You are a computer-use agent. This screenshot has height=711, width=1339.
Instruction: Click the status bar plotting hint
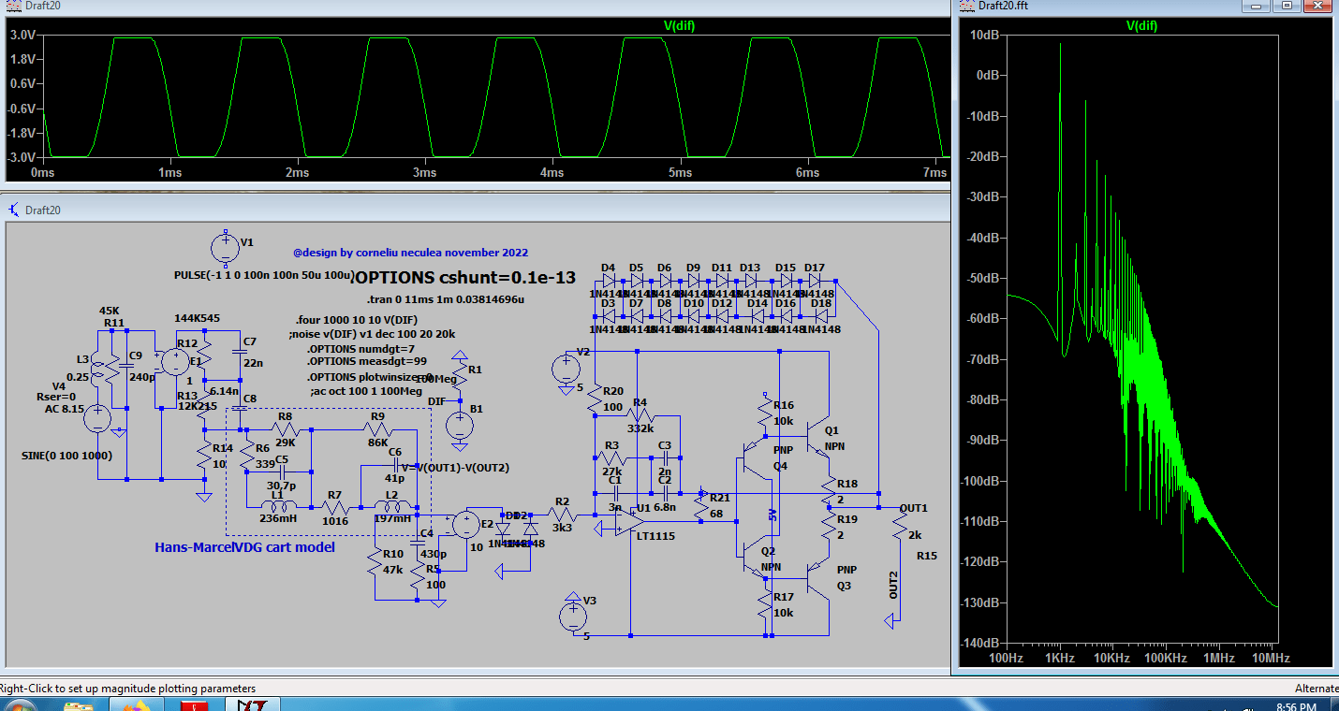(x=126, y=689)
